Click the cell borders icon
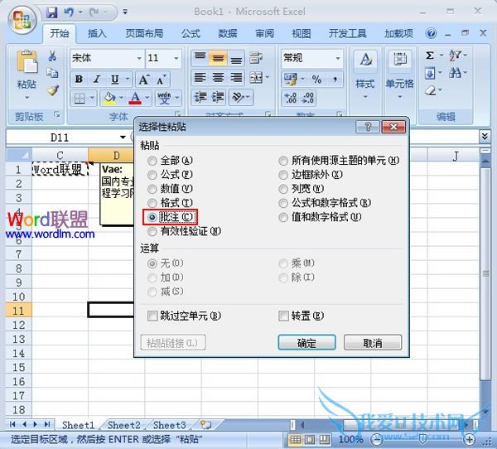Viewport: 497px width, 449px height. [x=80, y=98]
